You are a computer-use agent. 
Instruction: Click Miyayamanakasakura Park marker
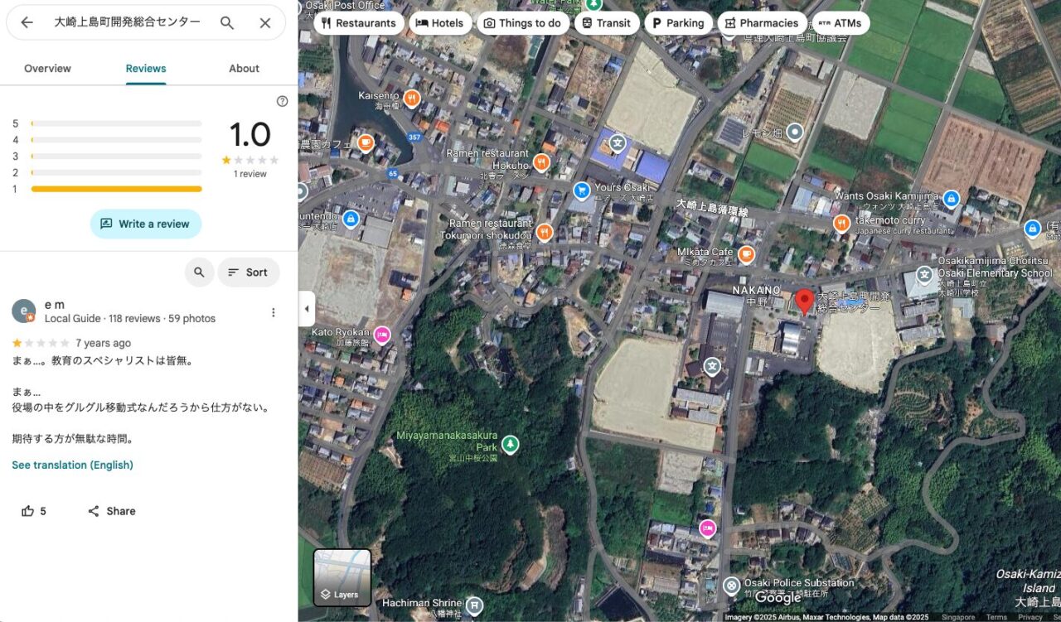coord(511,445)
